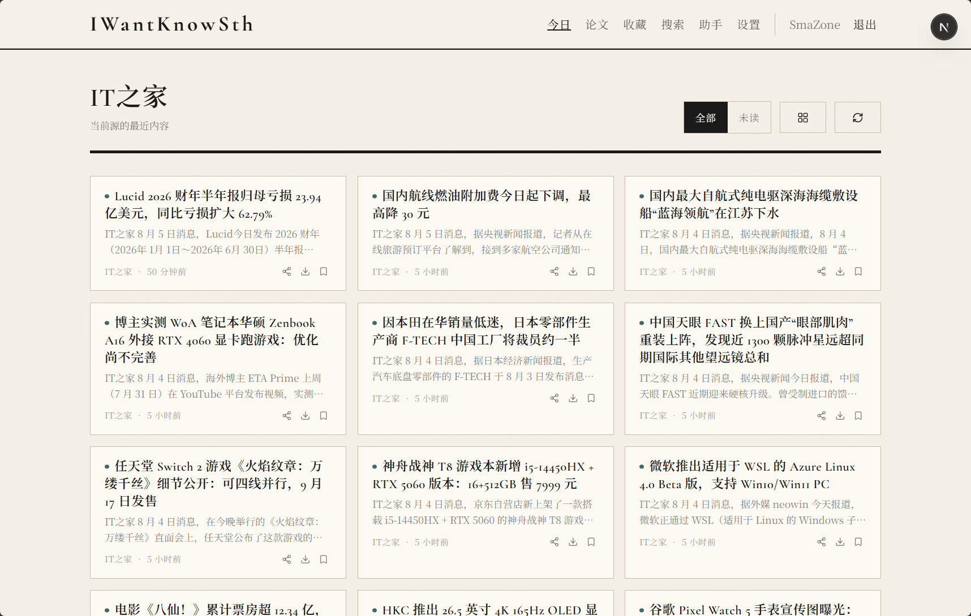
Task: Open the 论文 navigation tab
Action: 597,25
